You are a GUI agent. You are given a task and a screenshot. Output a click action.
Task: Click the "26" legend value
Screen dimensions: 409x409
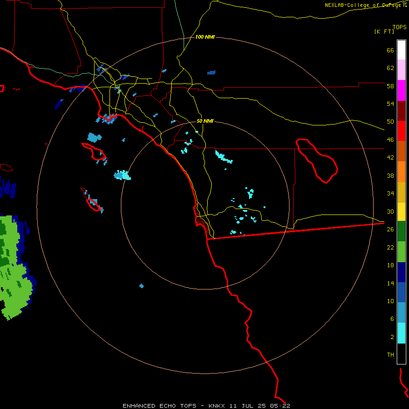pos(390,229)
